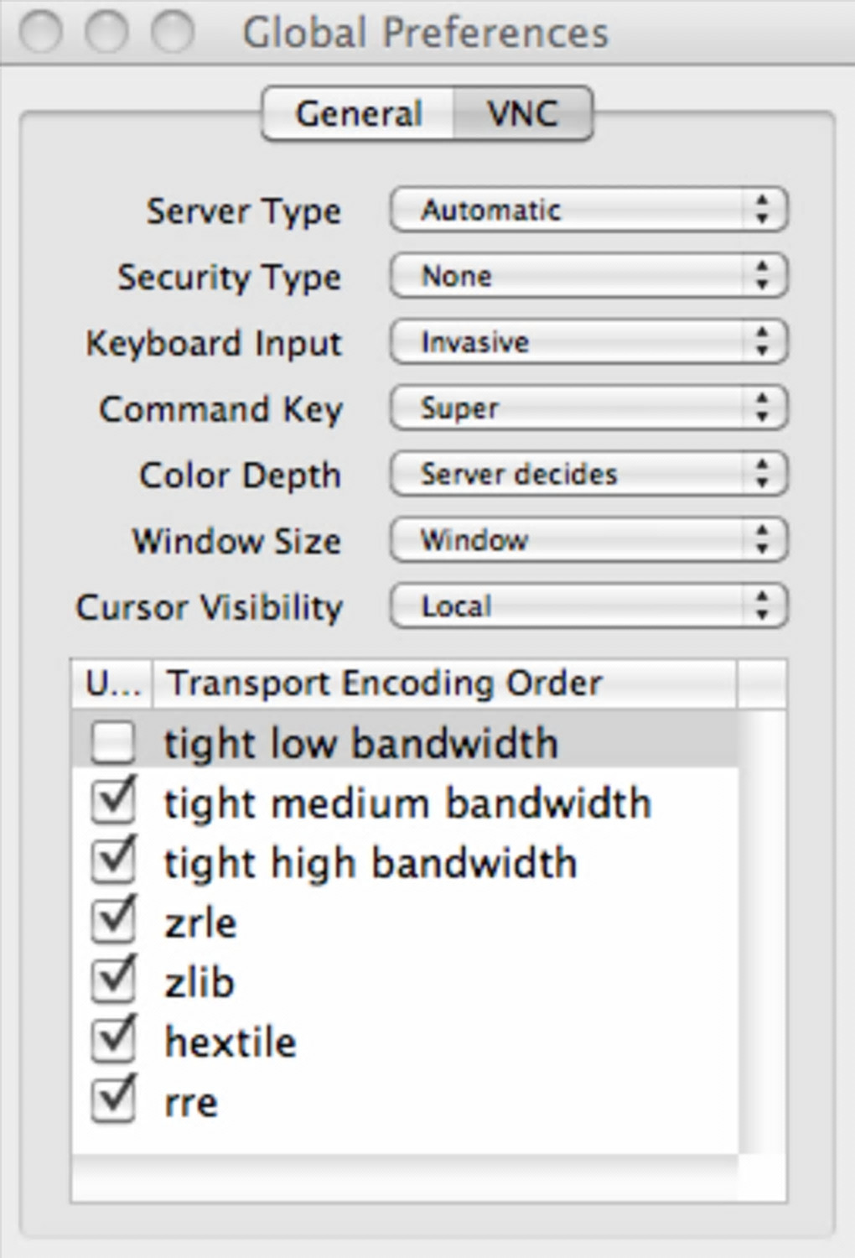This screenshot has height=1258, width=855.
Task: Click the U... column header
Action: coord(112,684)
